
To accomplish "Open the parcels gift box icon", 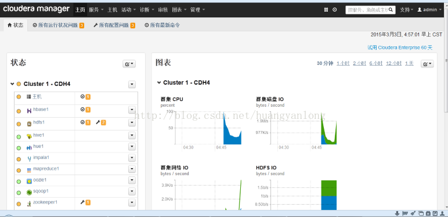I will pos(326,10).
